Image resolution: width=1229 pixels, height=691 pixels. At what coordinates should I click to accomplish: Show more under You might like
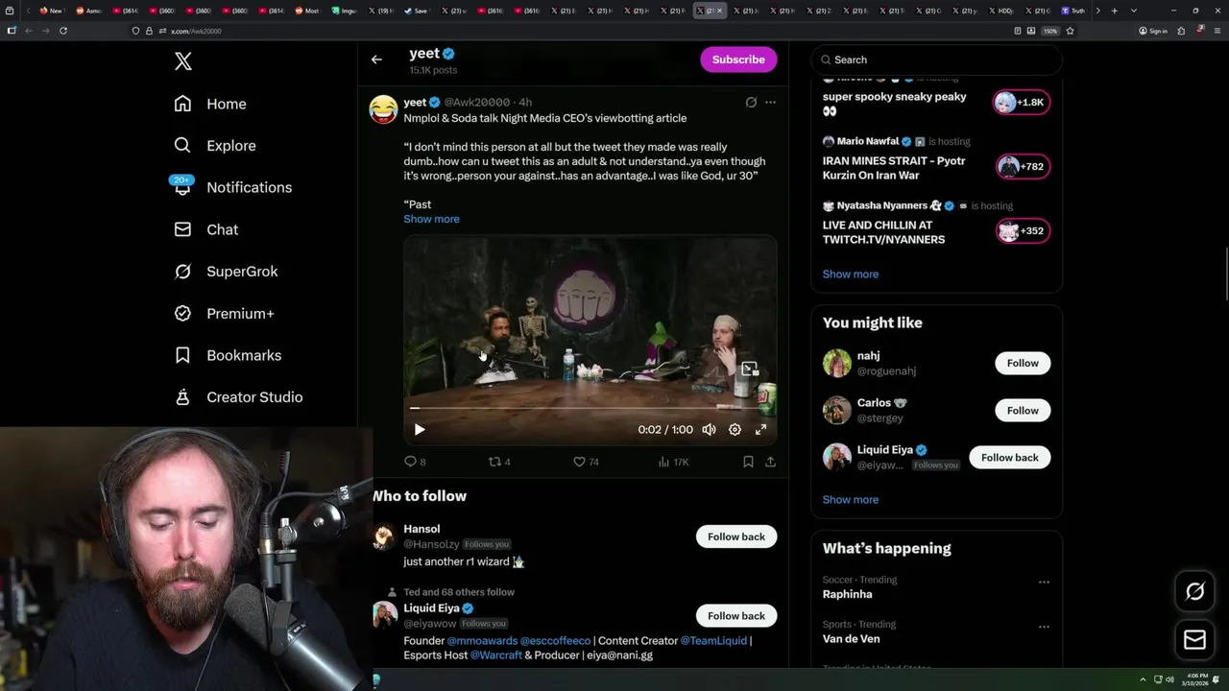851,500
